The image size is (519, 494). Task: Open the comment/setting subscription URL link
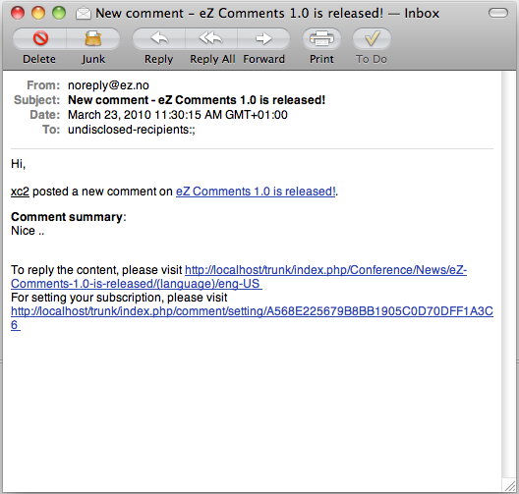[x=252, y=318]
